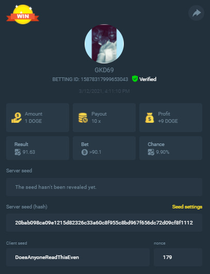Screen dimensions: 210x274
Task: Open Seed settings link
Action: point(187,207)
